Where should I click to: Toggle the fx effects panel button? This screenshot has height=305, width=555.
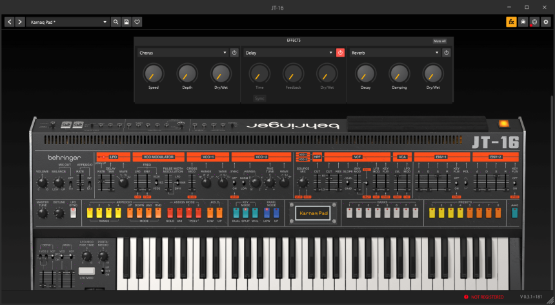pyautogui.click(x=511, y=22)
